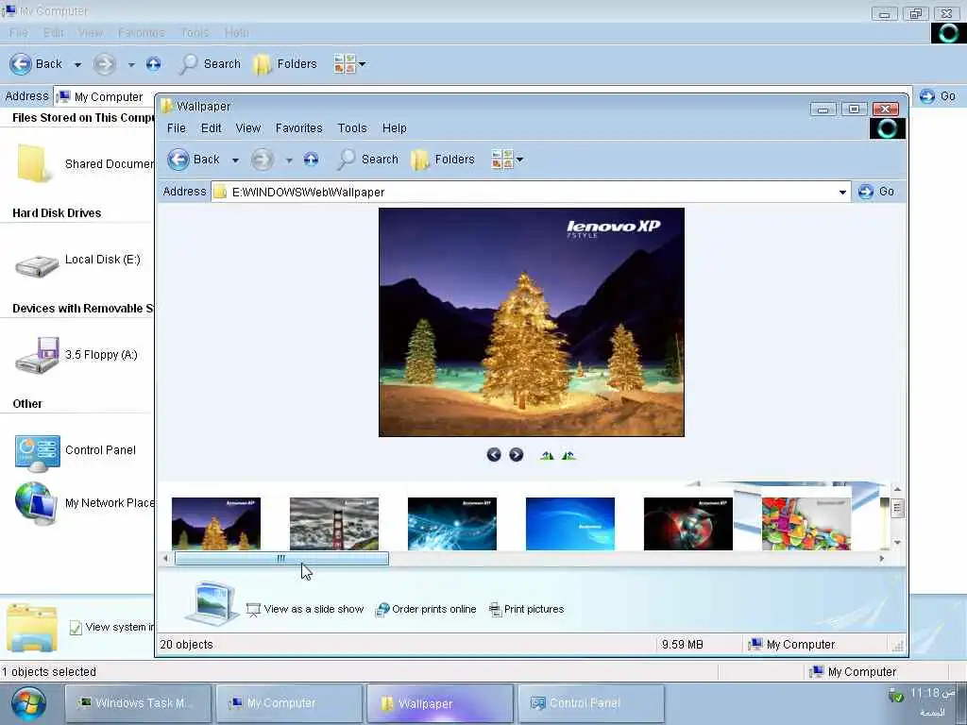The image size is (967, 725).
Task: Select Local Disk (E:) drive icon
Action: pyautogui.click(x=37, y=265)
